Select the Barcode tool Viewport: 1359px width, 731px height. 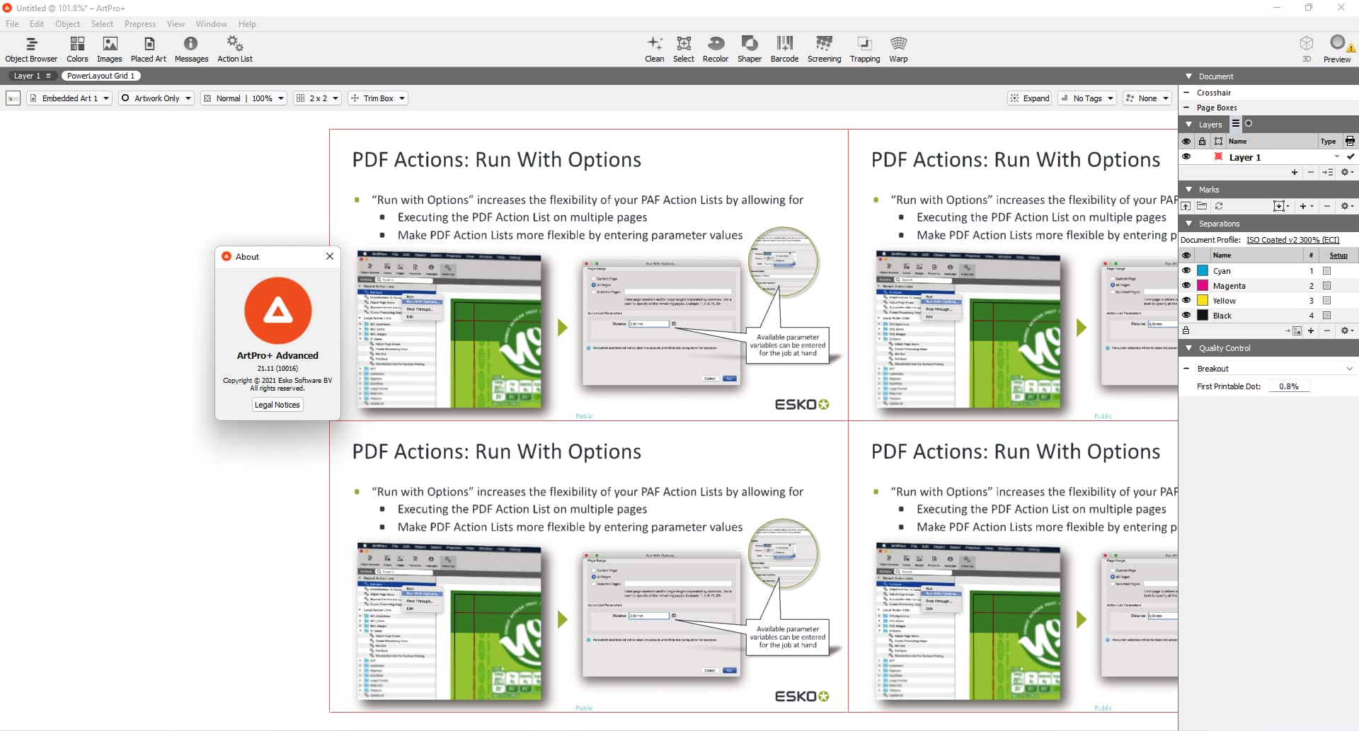[784, 50]
